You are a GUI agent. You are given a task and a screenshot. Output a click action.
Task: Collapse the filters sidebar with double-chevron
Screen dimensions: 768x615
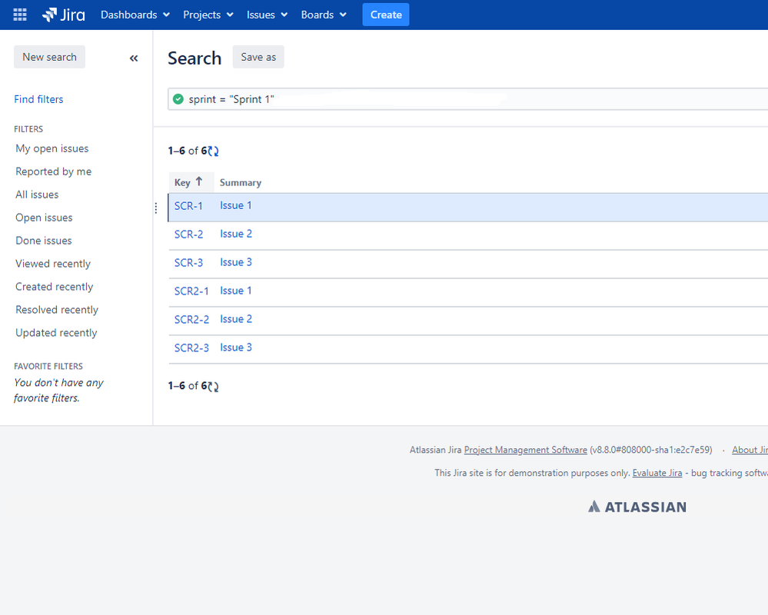click(134, 58)
